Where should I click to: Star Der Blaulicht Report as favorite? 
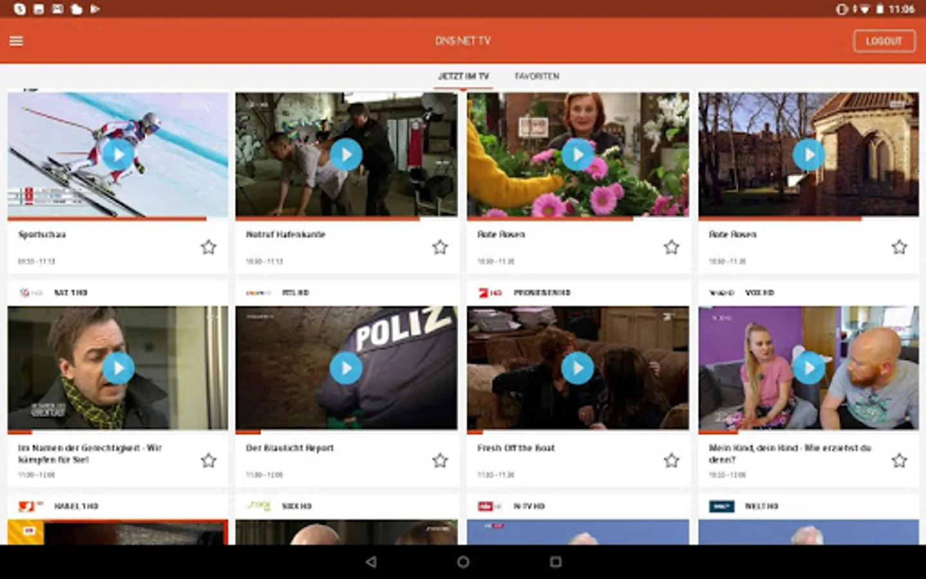(x=440, y=461)
